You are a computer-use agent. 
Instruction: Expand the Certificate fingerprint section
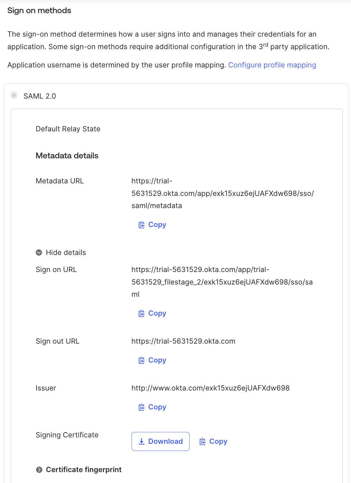[39, 470]
